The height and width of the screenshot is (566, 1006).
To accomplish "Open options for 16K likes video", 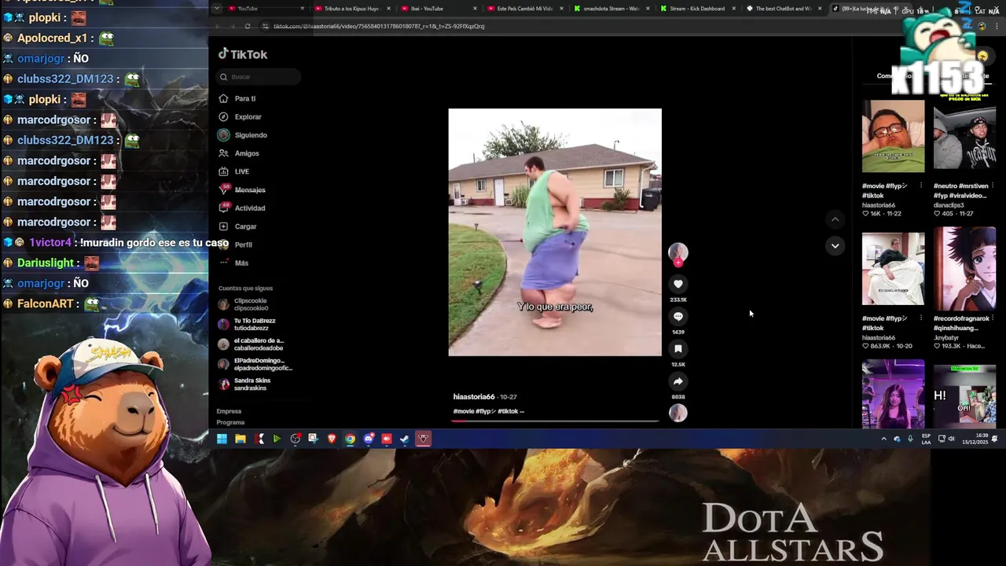I will coord(921,186).
